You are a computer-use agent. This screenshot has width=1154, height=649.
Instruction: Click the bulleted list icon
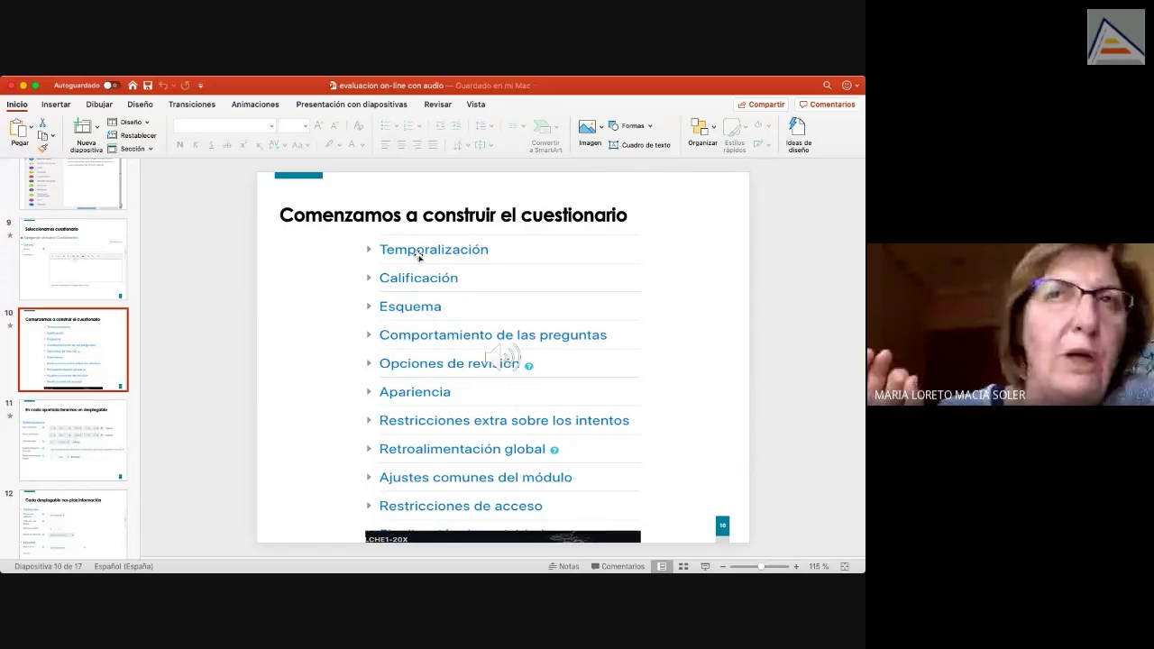click(388, 126)
